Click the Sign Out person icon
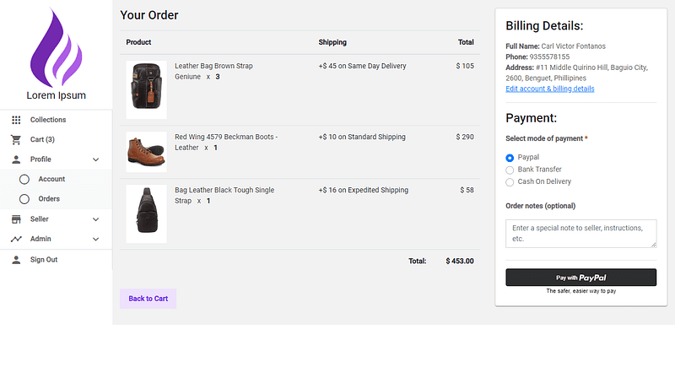The image size is (675, 383). pyautogui.click(x=16, y=260)
